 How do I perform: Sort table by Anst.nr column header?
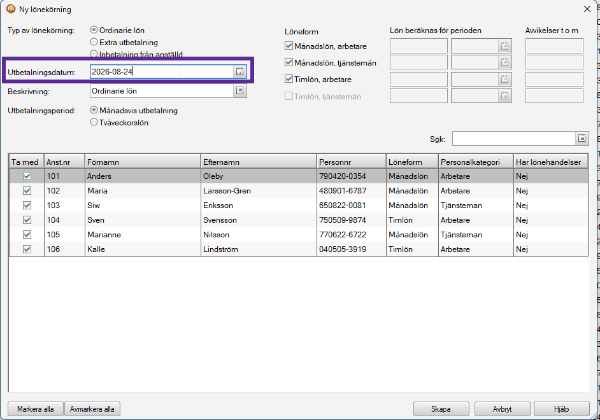coord(64,162)
